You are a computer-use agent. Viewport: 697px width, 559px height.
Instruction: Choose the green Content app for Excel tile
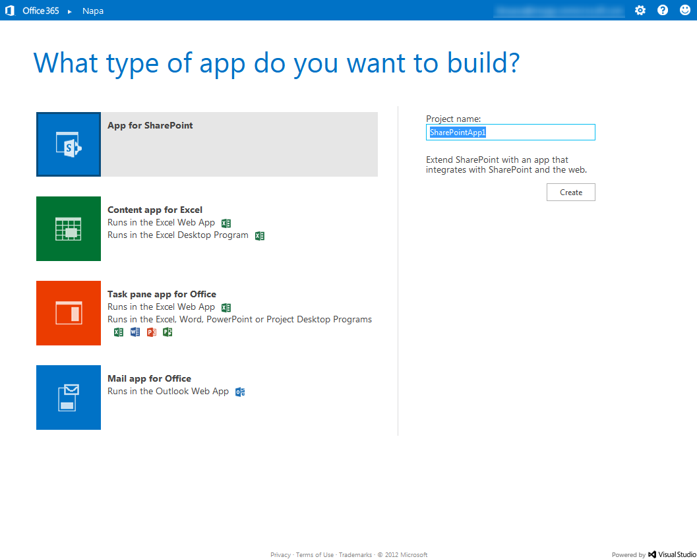(x=69, y=229)
